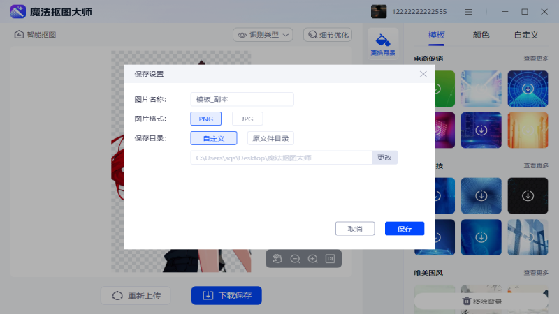This screenshot has height=314, width=559.
Task: Minimize the application window
Action: 505,12
